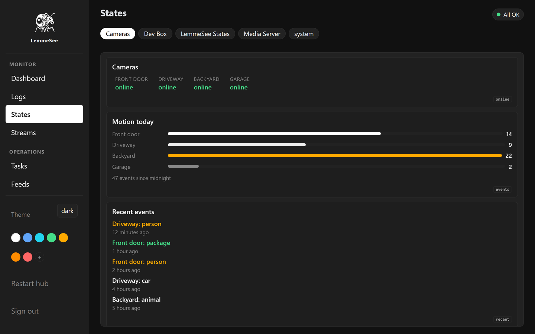Viewport: 535px width, 334px height.
Task: Choose the blue accent color swatch
Action: 28,238
